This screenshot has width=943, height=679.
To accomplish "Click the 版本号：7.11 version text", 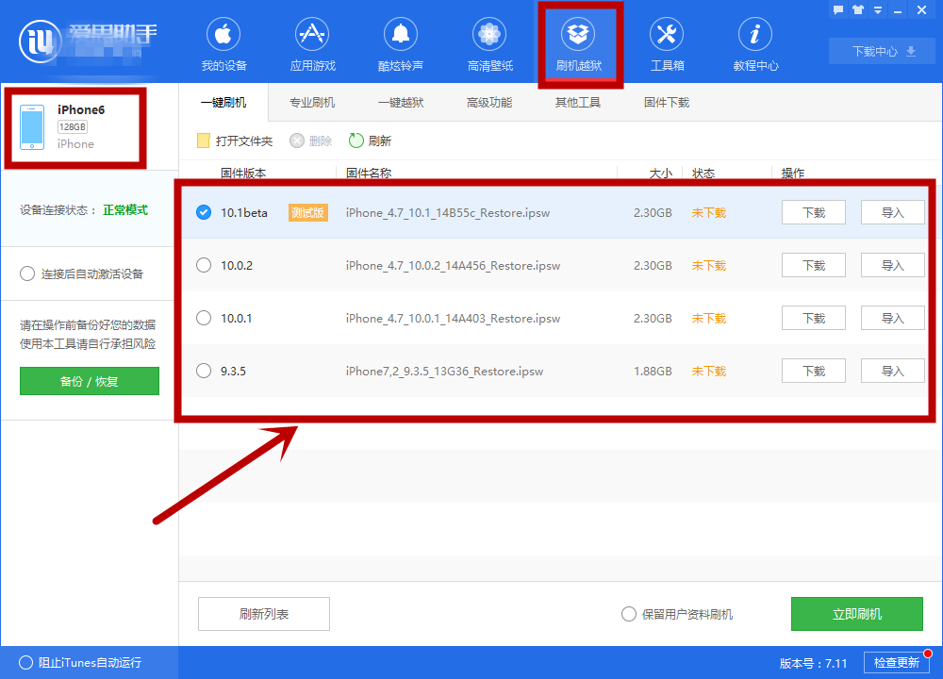I will pyautogui.click(x=813, y=663).
